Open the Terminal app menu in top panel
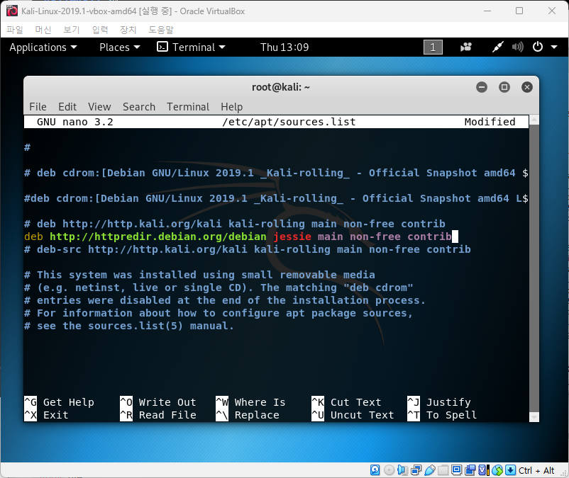 [x=192, y=47]
